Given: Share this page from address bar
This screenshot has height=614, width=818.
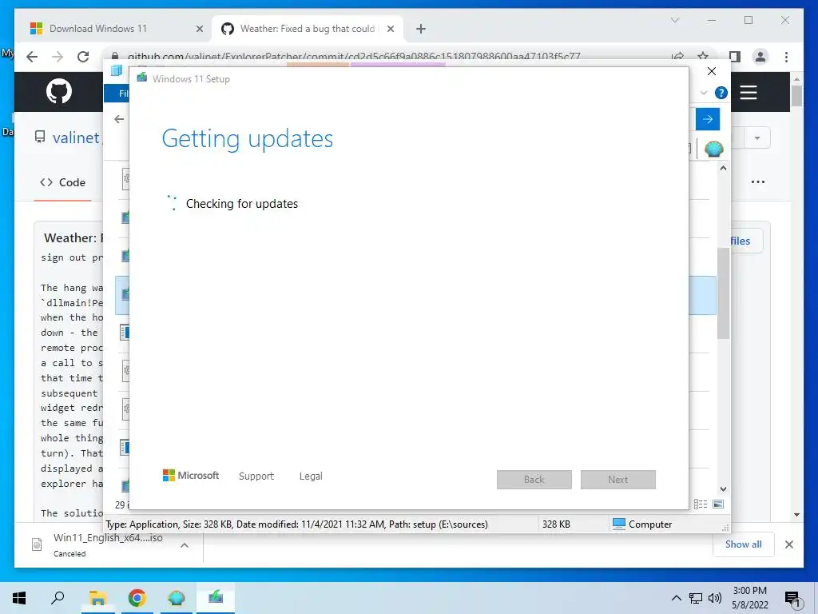Looking at the screenshot, I should (x=677, y=57).
